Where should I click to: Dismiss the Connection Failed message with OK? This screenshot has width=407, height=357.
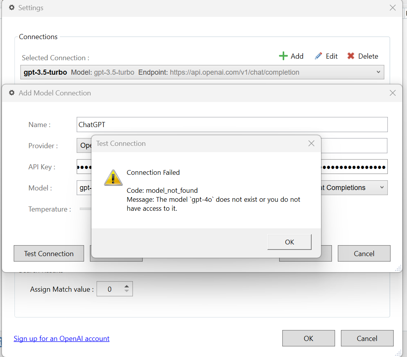coord(289,242)
